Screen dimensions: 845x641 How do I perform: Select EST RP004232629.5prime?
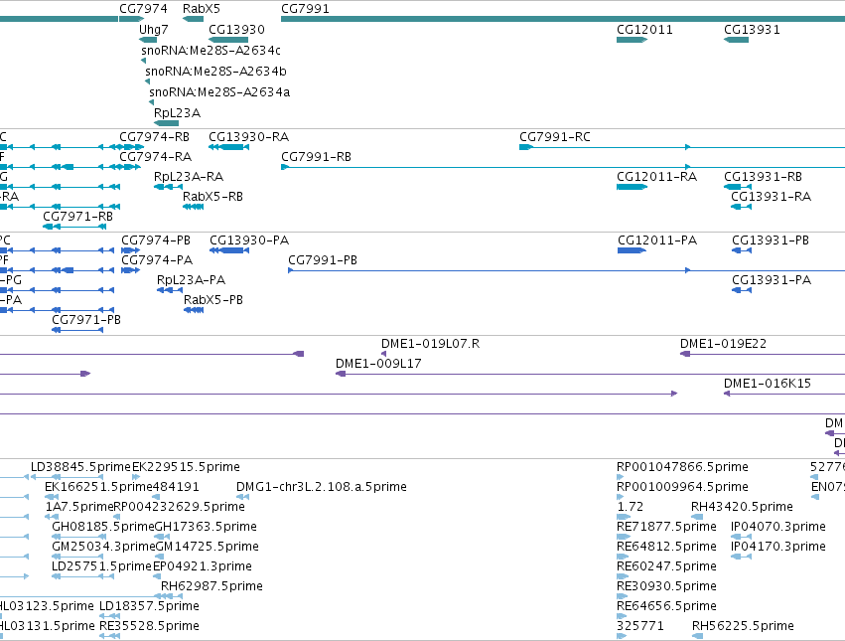coord(179,507)
